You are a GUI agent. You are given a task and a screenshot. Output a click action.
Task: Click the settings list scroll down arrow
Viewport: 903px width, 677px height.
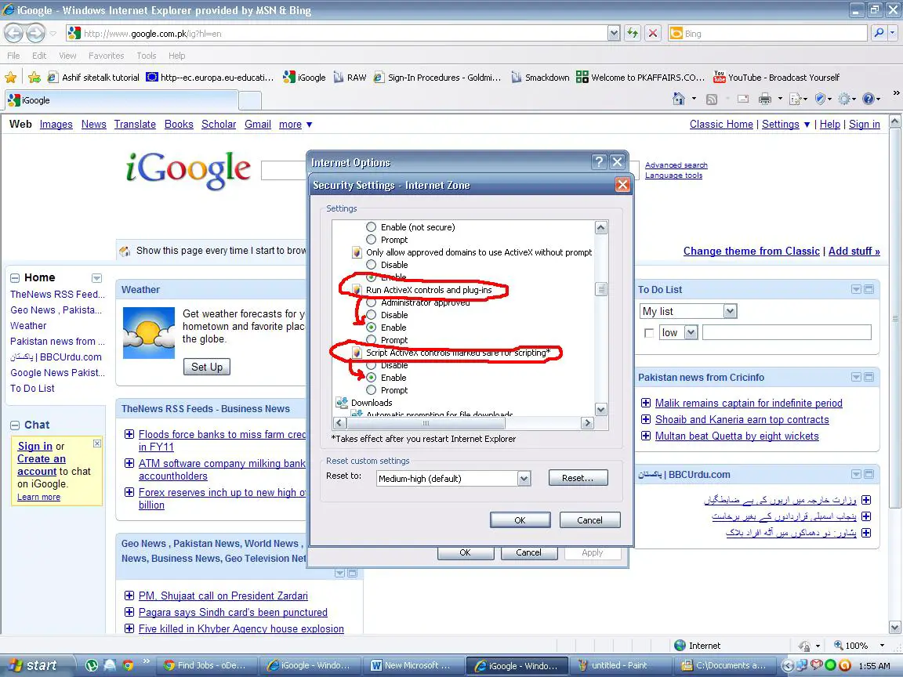600,409
